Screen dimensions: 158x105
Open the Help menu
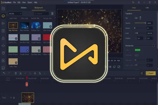pos(36,2)
